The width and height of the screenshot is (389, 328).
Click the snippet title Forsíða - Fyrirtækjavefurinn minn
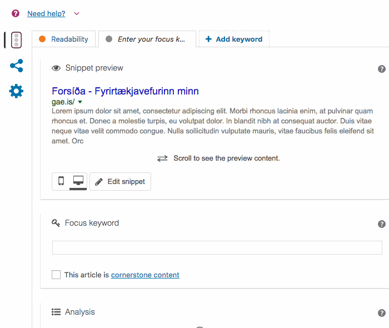pos(125,91)
